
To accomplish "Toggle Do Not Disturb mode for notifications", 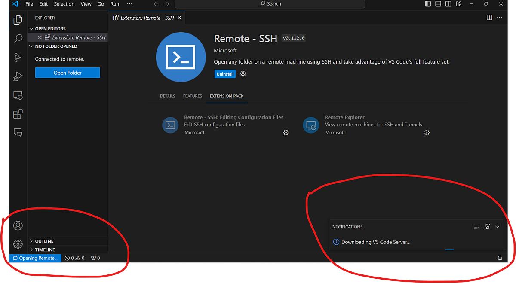I will tap(487, 227).
